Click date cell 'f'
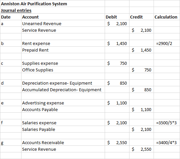 point(11,123)
